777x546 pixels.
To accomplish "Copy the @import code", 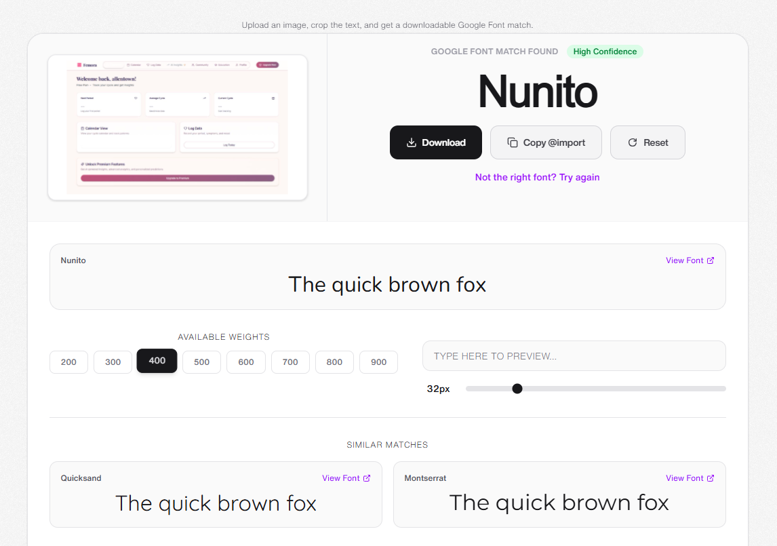I will [546, 142].
